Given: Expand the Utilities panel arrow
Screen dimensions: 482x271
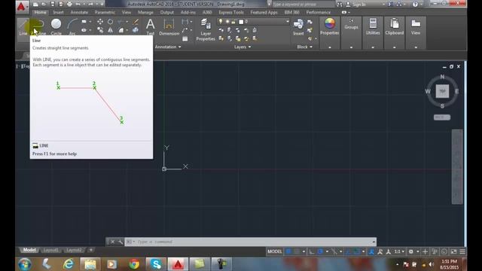Looking at the screenshot, I should 373,47.
